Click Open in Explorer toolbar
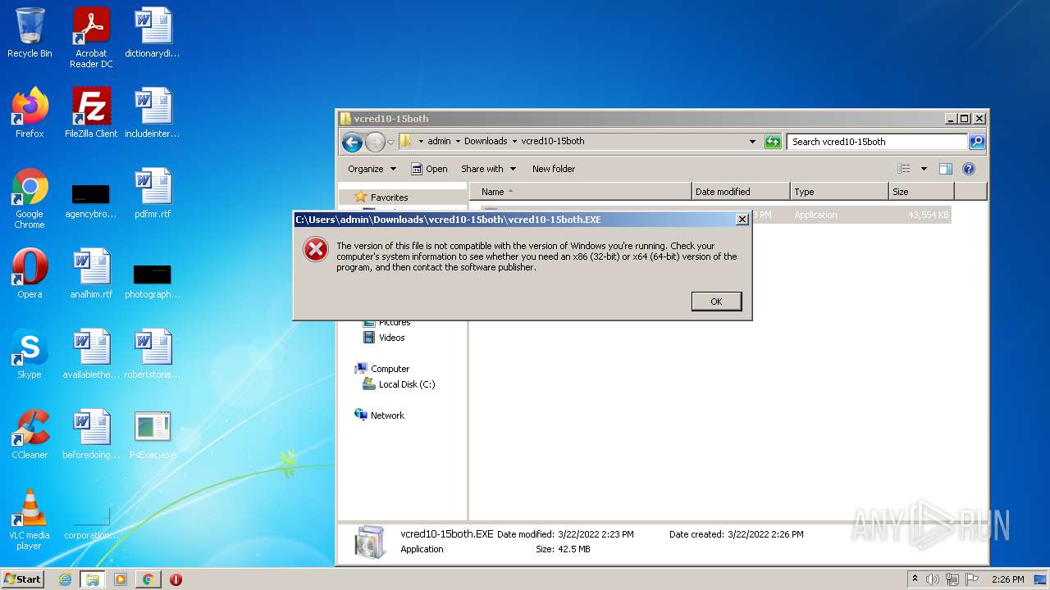This screenshot has height=590, width=1050. [x=429, y=169]
